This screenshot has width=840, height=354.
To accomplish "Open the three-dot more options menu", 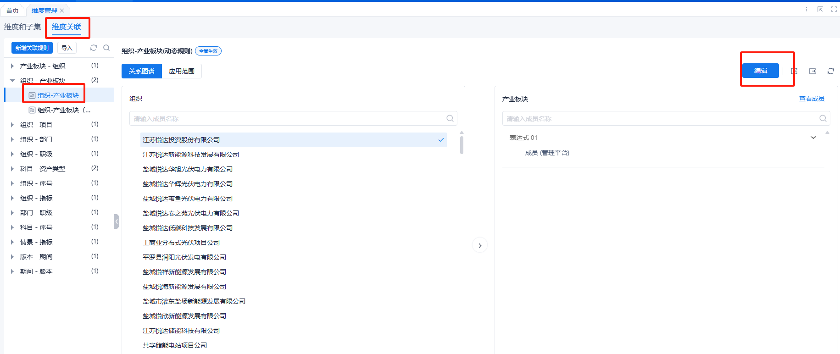I will 807,9.
